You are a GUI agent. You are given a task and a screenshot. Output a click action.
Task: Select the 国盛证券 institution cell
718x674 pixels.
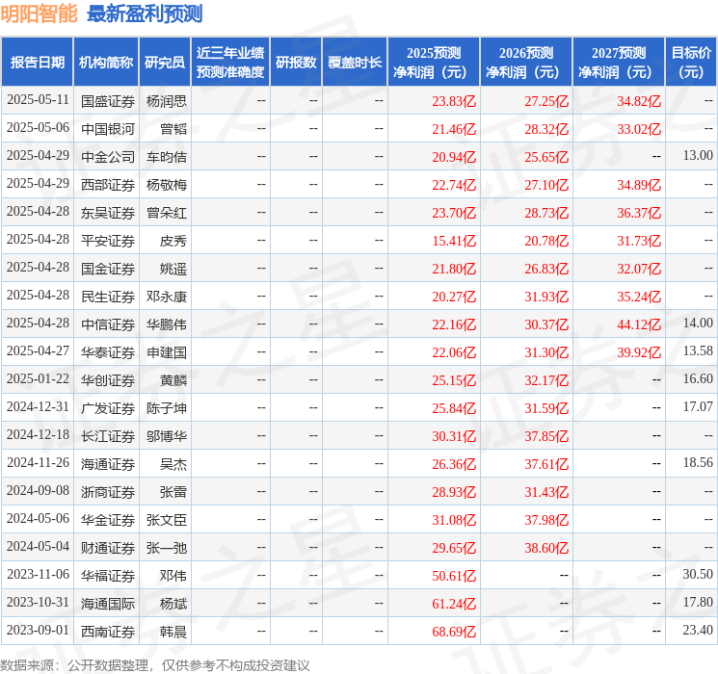pos(108,101)
